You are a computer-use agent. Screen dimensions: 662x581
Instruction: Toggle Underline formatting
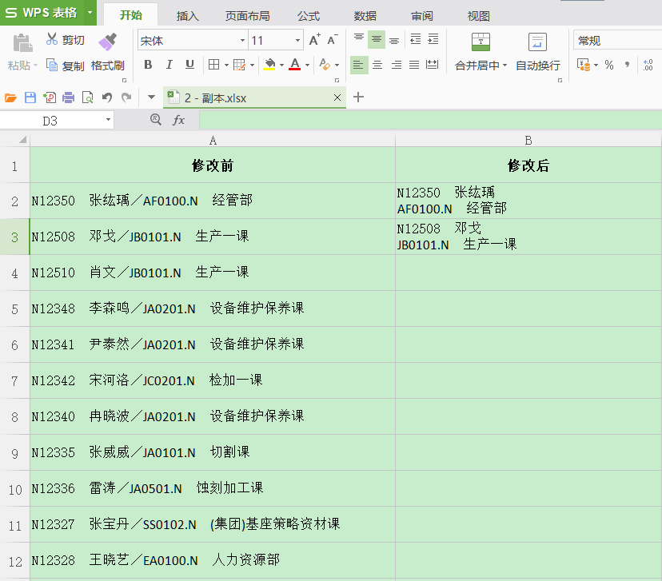point(189,65)
